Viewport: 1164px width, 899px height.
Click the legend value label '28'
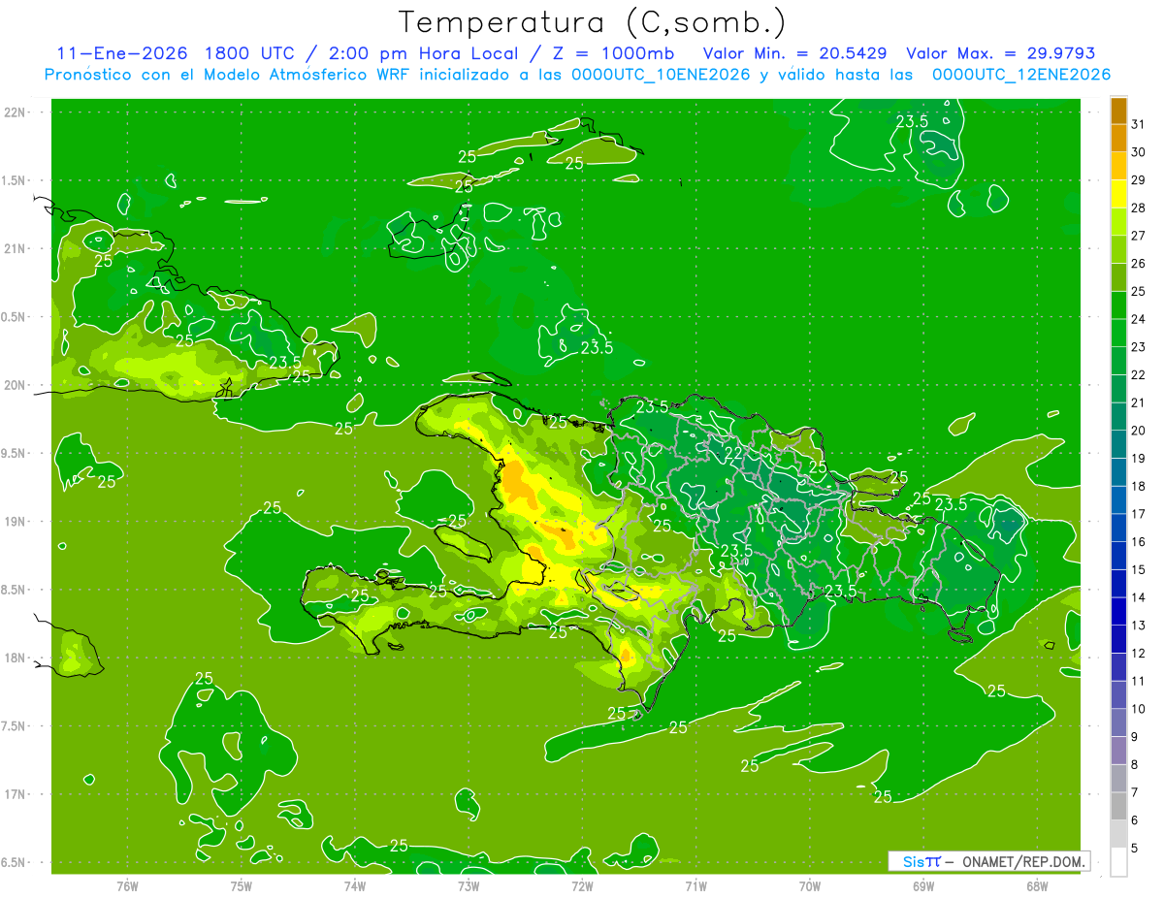tap(1138, 209)
